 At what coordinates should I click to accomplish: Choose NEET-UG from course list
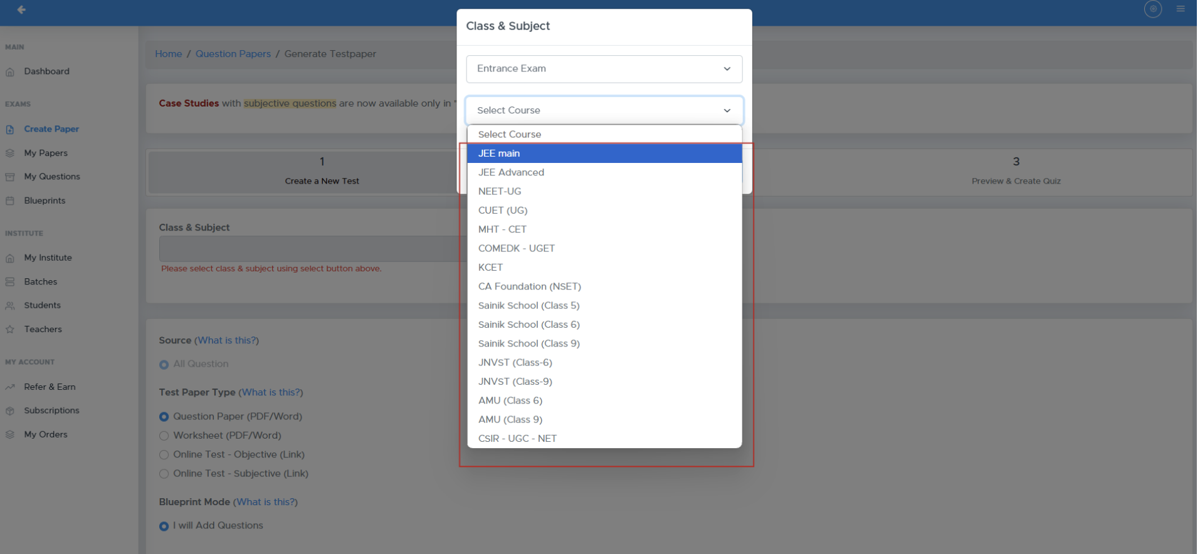[x=604, y=191]
